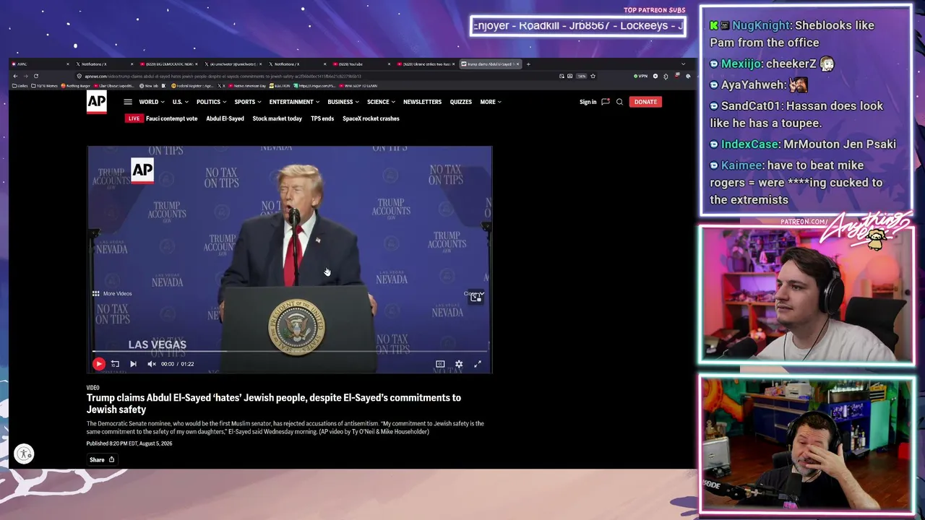Image resolution: width=925 pixels, height=520 pixels.
Task: Open the zoom level indicator
Action: click(x=581, y=76)
